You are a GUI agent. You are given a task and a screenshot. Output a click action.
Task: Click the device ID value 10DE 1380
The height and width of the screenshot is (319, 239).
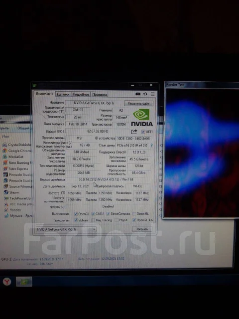tap(133, 139)
